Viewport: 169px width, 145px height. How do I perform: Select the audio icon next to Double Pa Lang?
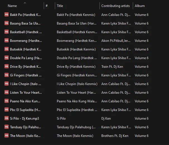7,58
